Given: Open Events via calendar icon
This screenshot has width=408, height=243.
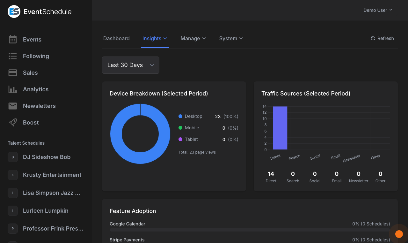Looking at the screenshot, I should (13, 39).
